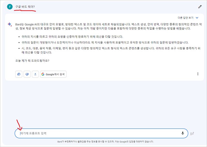Viewport: 207px width, 147px height.
Task: Open the three-dot more options menu
Action: 198,74
